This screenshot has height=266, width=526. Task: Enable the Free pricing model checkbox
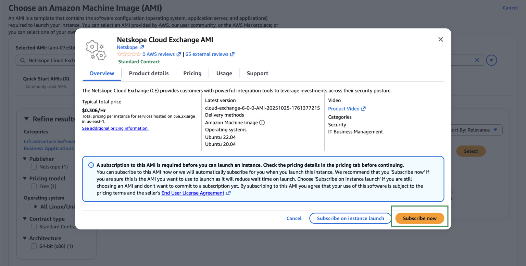tap(34, 186)
